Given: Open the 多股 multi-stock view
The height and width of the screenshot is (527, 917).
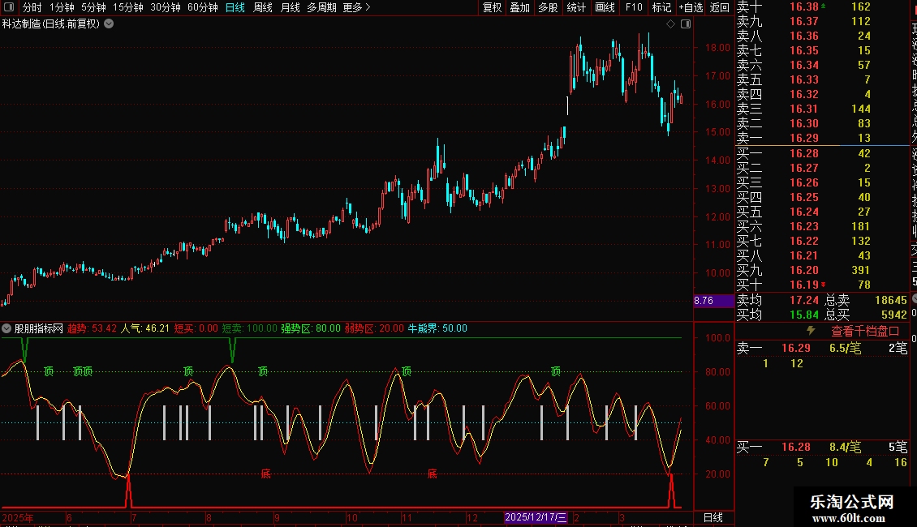Looking at the screenshot, I should coord(548,7).
